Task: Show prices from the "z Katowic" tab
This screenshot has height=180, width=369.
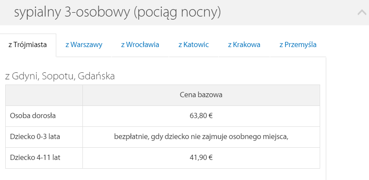Action: click(193, 44)
